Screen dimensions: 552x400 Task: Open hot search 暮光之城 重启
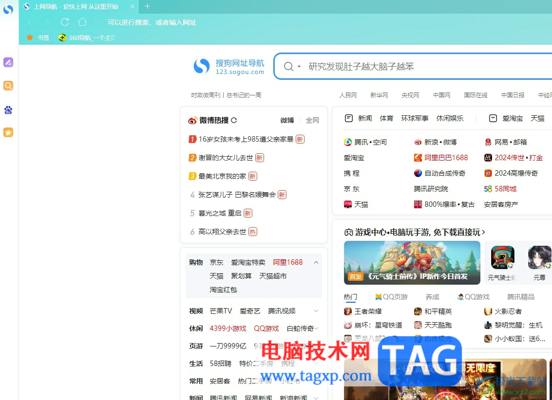pos(220,213)
